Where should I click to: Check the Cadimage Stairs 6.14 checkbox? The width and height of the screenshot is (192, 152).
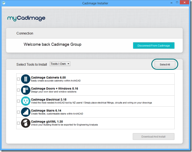point(19,112)
